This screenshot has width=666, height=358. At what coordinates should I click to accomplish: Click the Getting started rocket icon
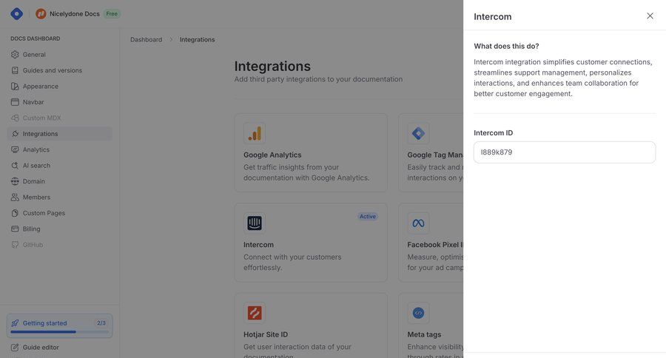point(15,323)
